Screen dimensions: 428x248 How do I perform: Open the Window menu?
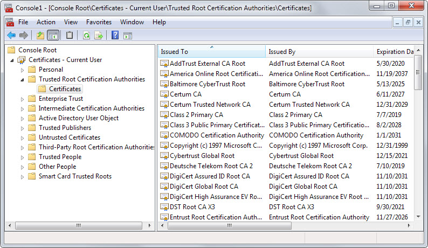coord(132,22)
